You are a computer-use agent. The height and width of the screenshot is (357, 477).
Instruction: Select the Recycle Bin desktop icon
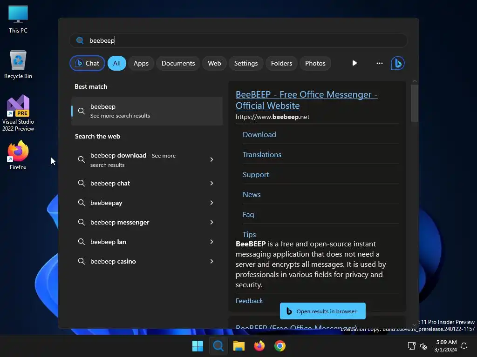18,65
